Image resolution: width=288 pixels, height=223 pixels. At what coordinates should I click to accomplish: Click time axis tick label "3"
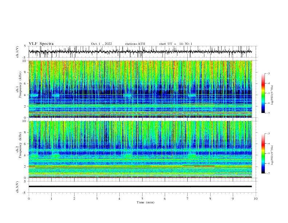(97, 199)
